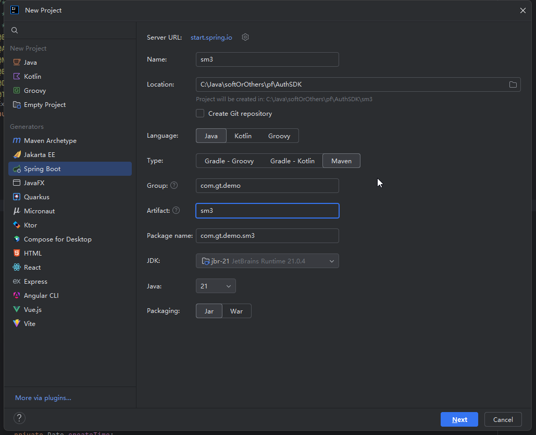
Task: Click the Angular CLI logo icon
Action: tap(17, 295)
